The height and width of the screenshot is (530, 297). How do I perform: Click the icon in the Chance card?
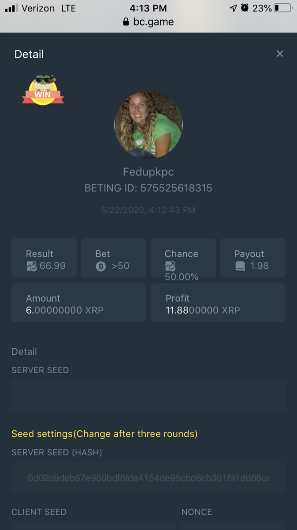pos(170,266)
